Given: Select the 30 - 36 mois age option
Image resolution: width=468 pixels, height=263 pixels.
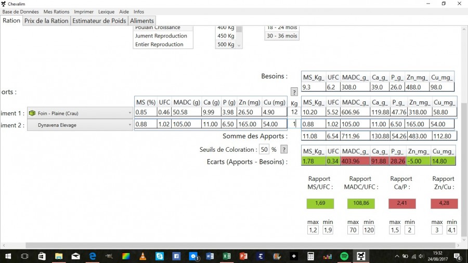Looking at the screenshot, I should click(x=282, y=36).
